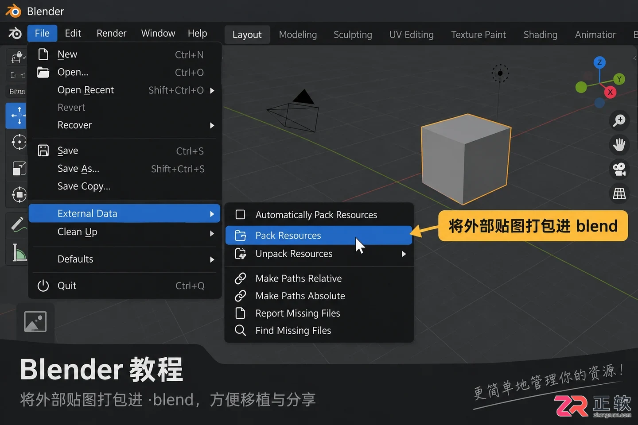Switch to the Modeling workspace tab
638x425 pixels.
(x=298, y=35)
